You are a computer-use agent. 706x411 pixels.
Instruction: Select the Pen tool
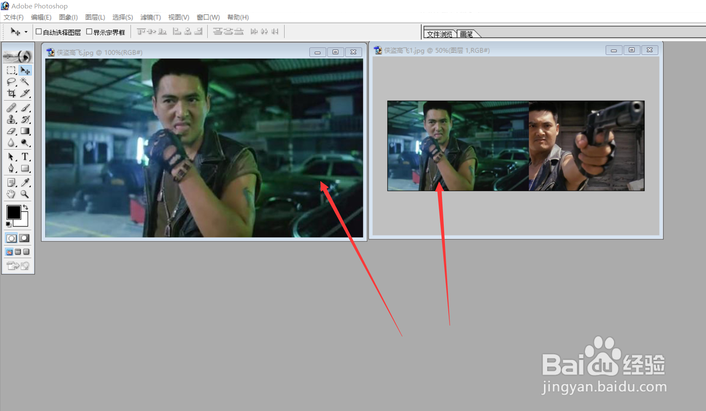point(11,168)
